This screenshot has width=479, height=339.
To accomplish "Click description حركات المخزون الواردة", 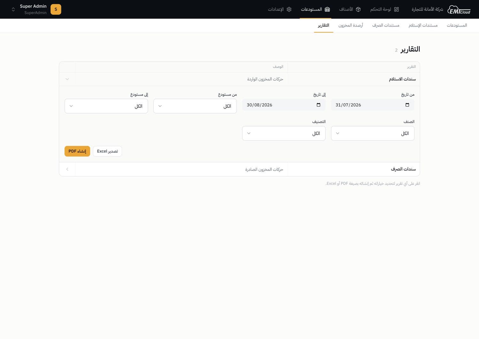I will (265, 79).
